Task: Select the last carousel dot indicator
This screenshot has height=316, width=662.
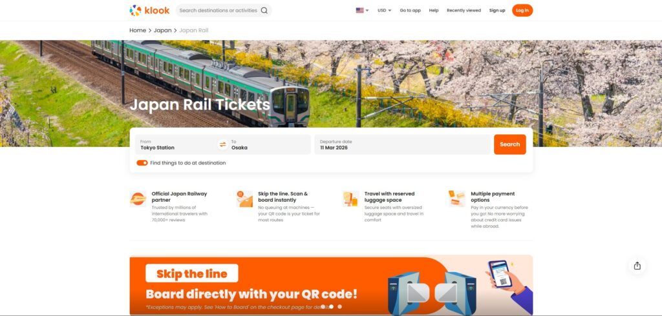Action: [340, 307]
